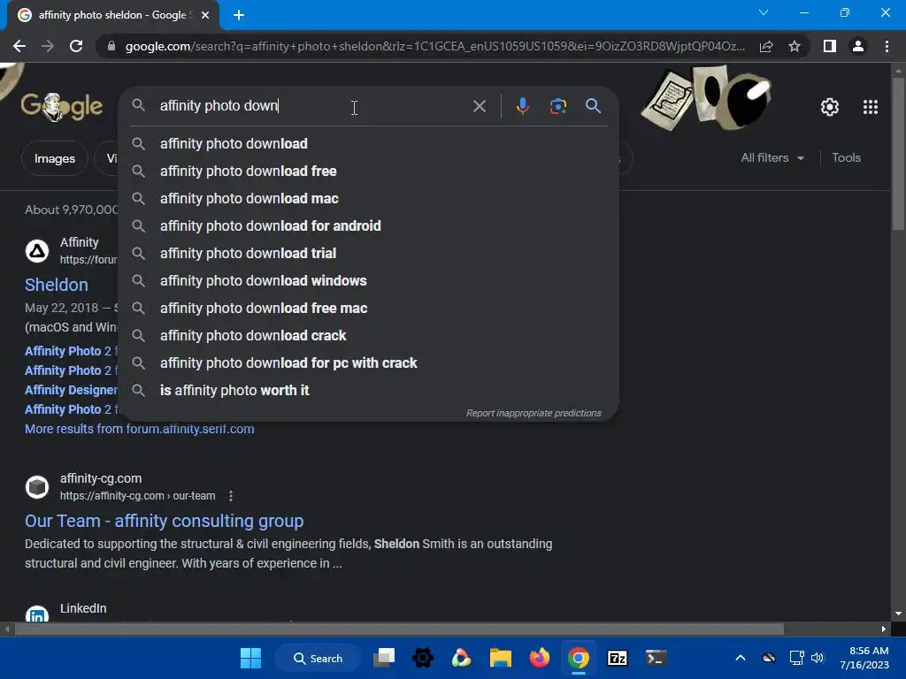Start voice search with microphone
Image resolution: width=906 pixels, height=679 pixels.
[x=522, y=106]
